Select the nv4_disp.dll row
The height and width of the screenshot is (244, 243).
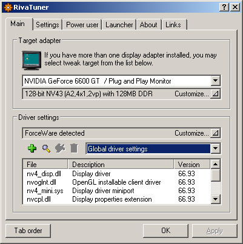point(116,174)
